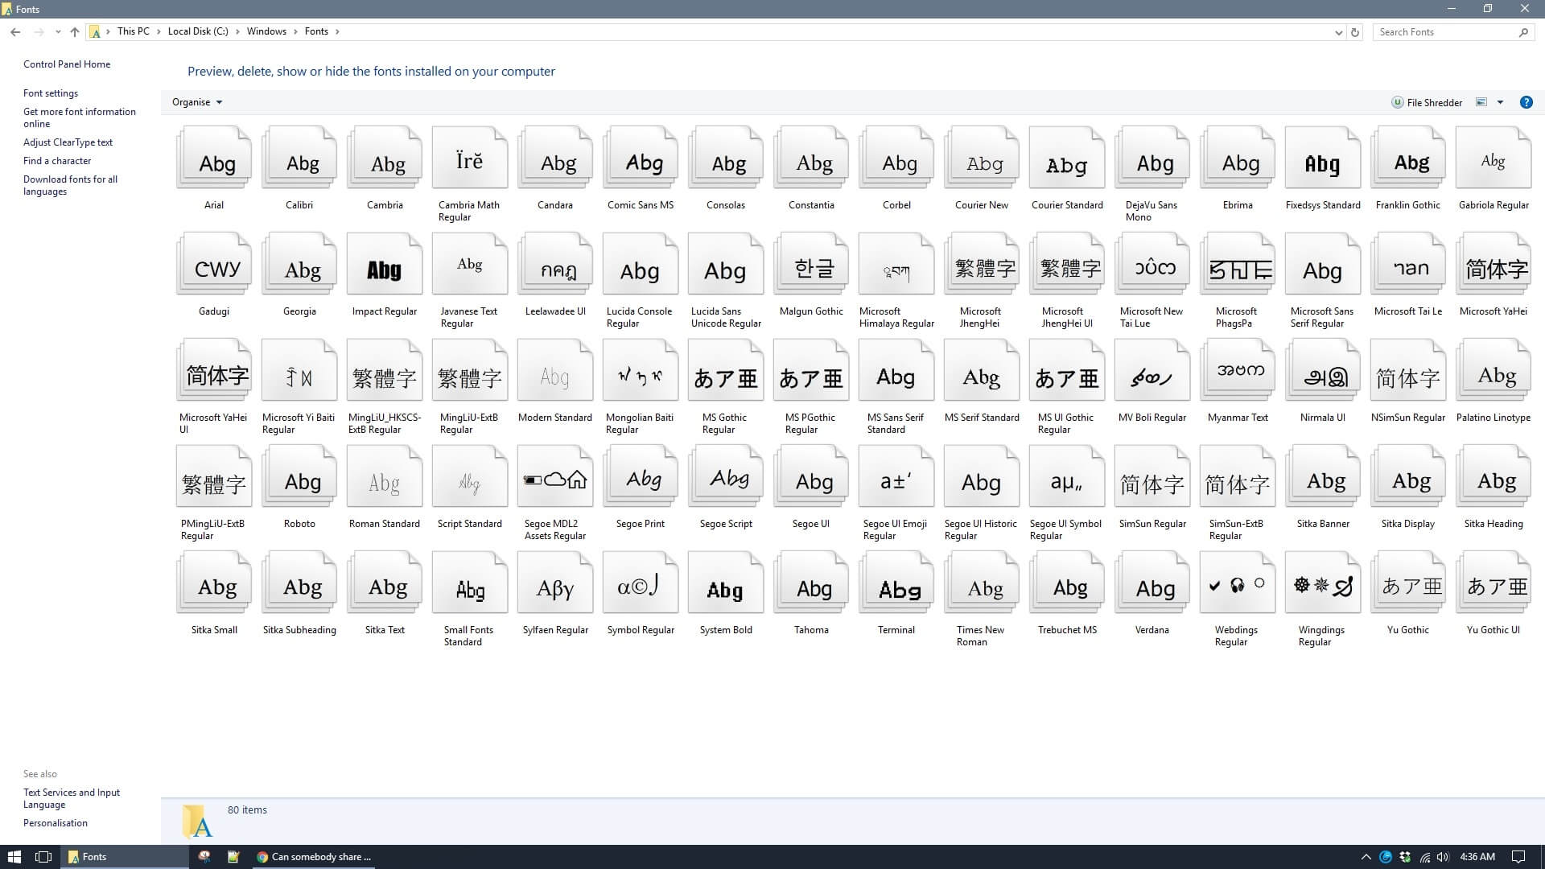This screenshot has height=869, width=1545.
Task: Click Find a character option
Action: [57, 160]
